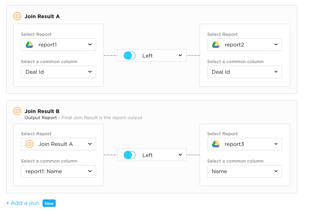The width and height of the screenshot is (314, 212).
Task: Click the Google Drive icon beside report3
Action: pyautogui.click(x=216, y=144)
